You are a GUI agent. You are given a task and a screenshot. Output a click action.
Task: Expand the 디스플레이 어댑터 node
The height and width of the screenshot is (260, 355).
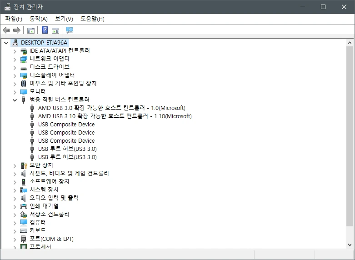point(15,76)
